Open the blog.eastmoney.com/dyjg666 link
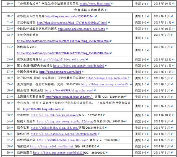Image resolution: width=177 pixels, height=157 pixels. 79,66
